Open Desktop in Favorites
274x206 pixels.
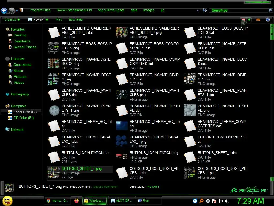(20, 35)
